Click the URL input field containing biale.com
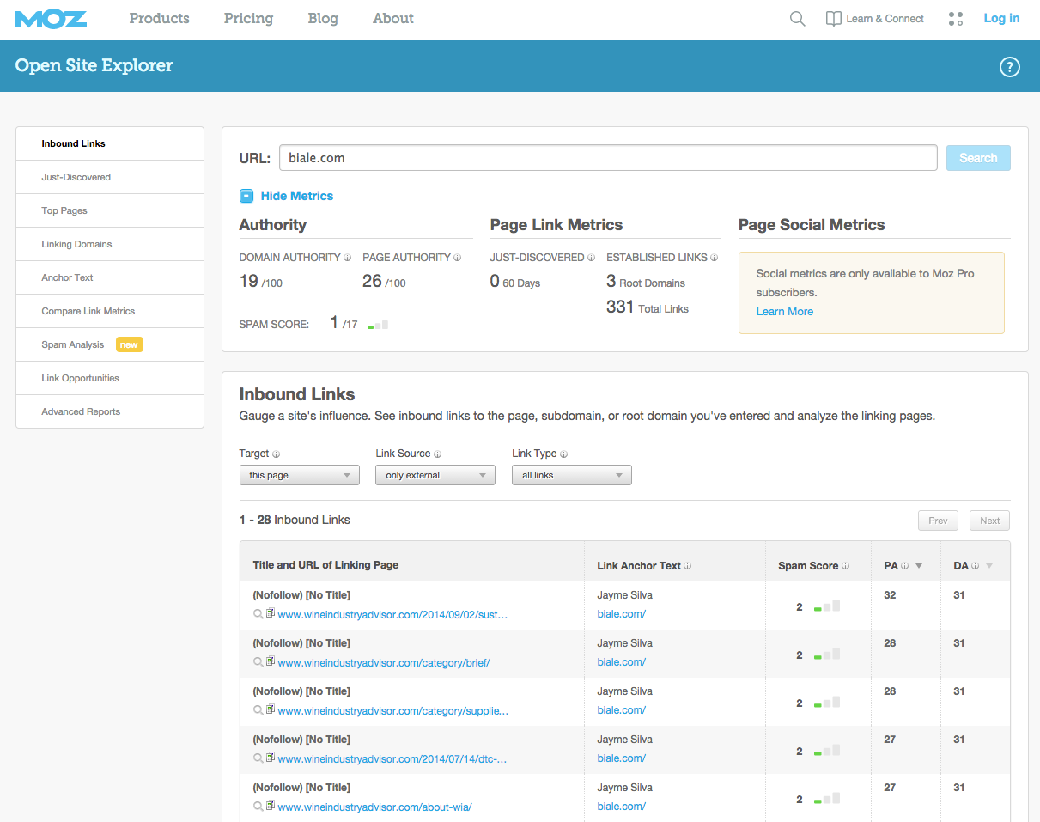Viewport: 1040px width, 822px height. point(608,158)
